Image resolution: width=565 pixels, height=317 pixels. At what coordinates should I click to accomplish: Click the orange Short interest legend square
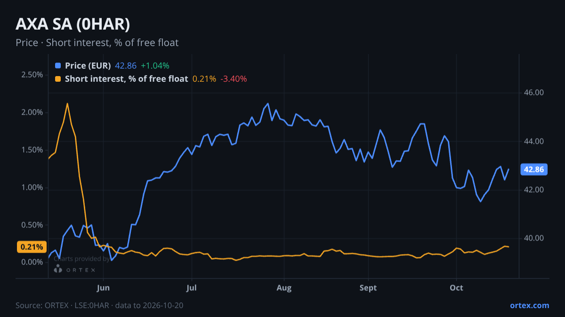coord(58,79)
